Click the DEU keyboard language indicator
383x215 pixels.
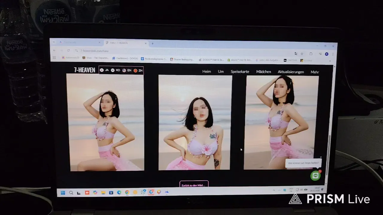click(291, 189)
